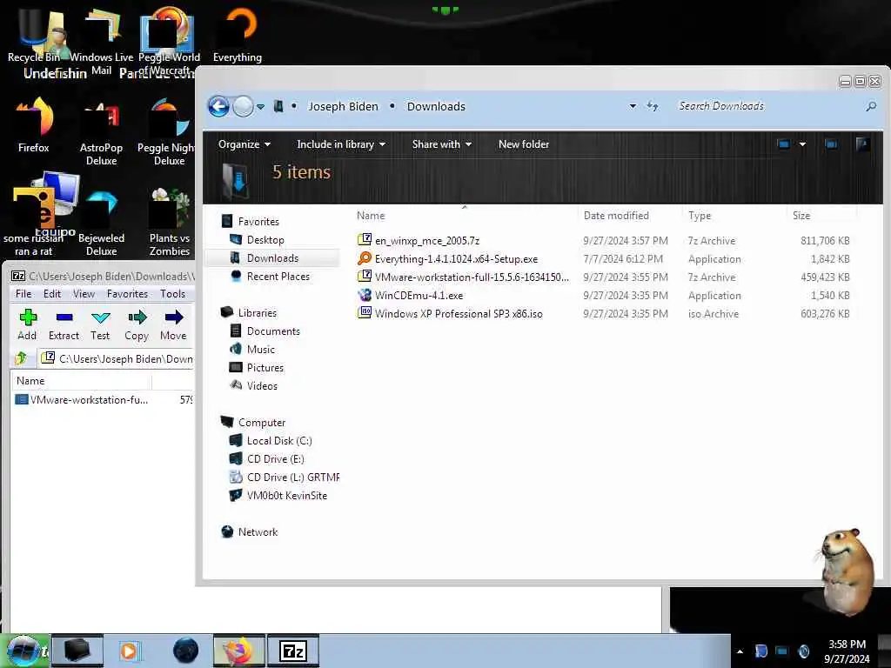Sort by Date modified column
The height and width of the screenshot is (668, 891).
(616, 216)
